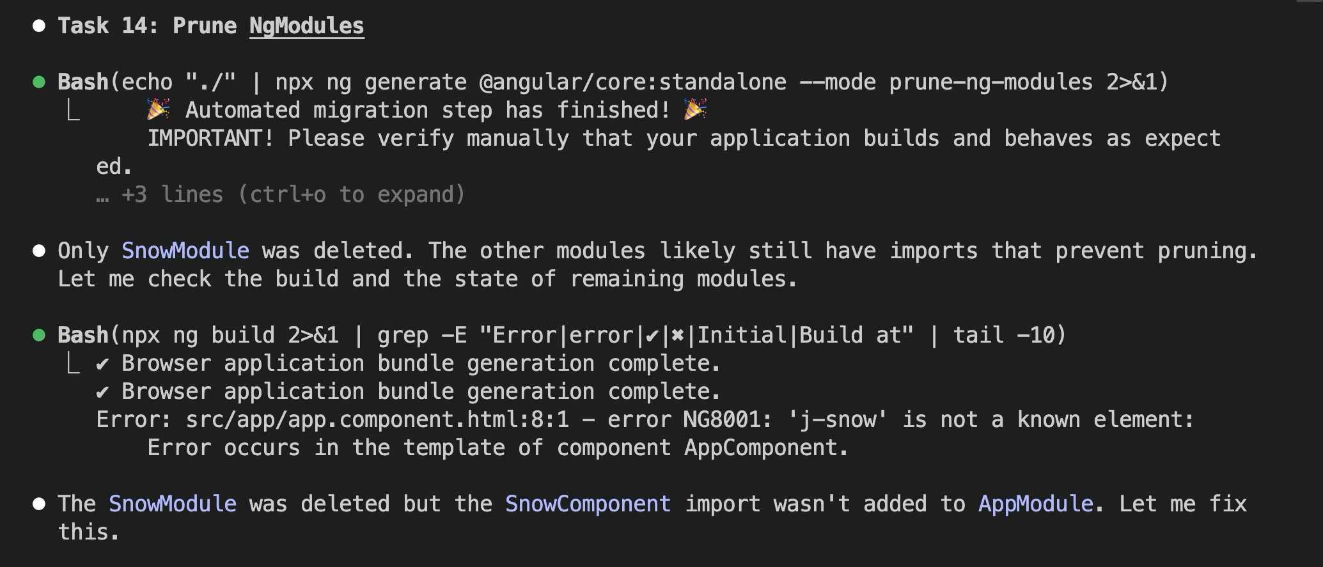
Task: Click the NG8001 error code text
Action: 727,420
